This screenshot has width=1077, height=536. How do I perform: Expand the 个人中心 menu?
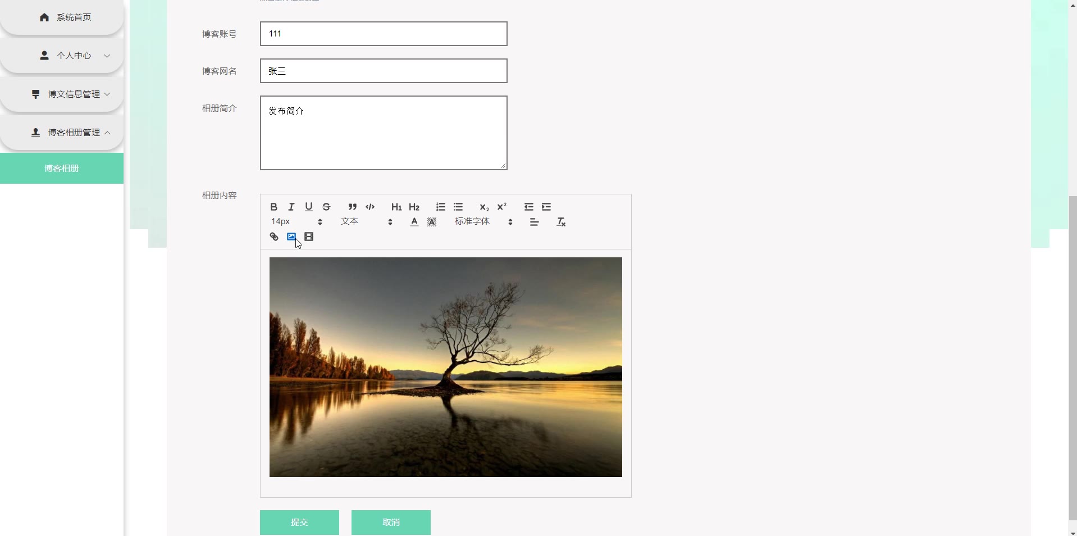pyautogui.click(x=62, y=56)
